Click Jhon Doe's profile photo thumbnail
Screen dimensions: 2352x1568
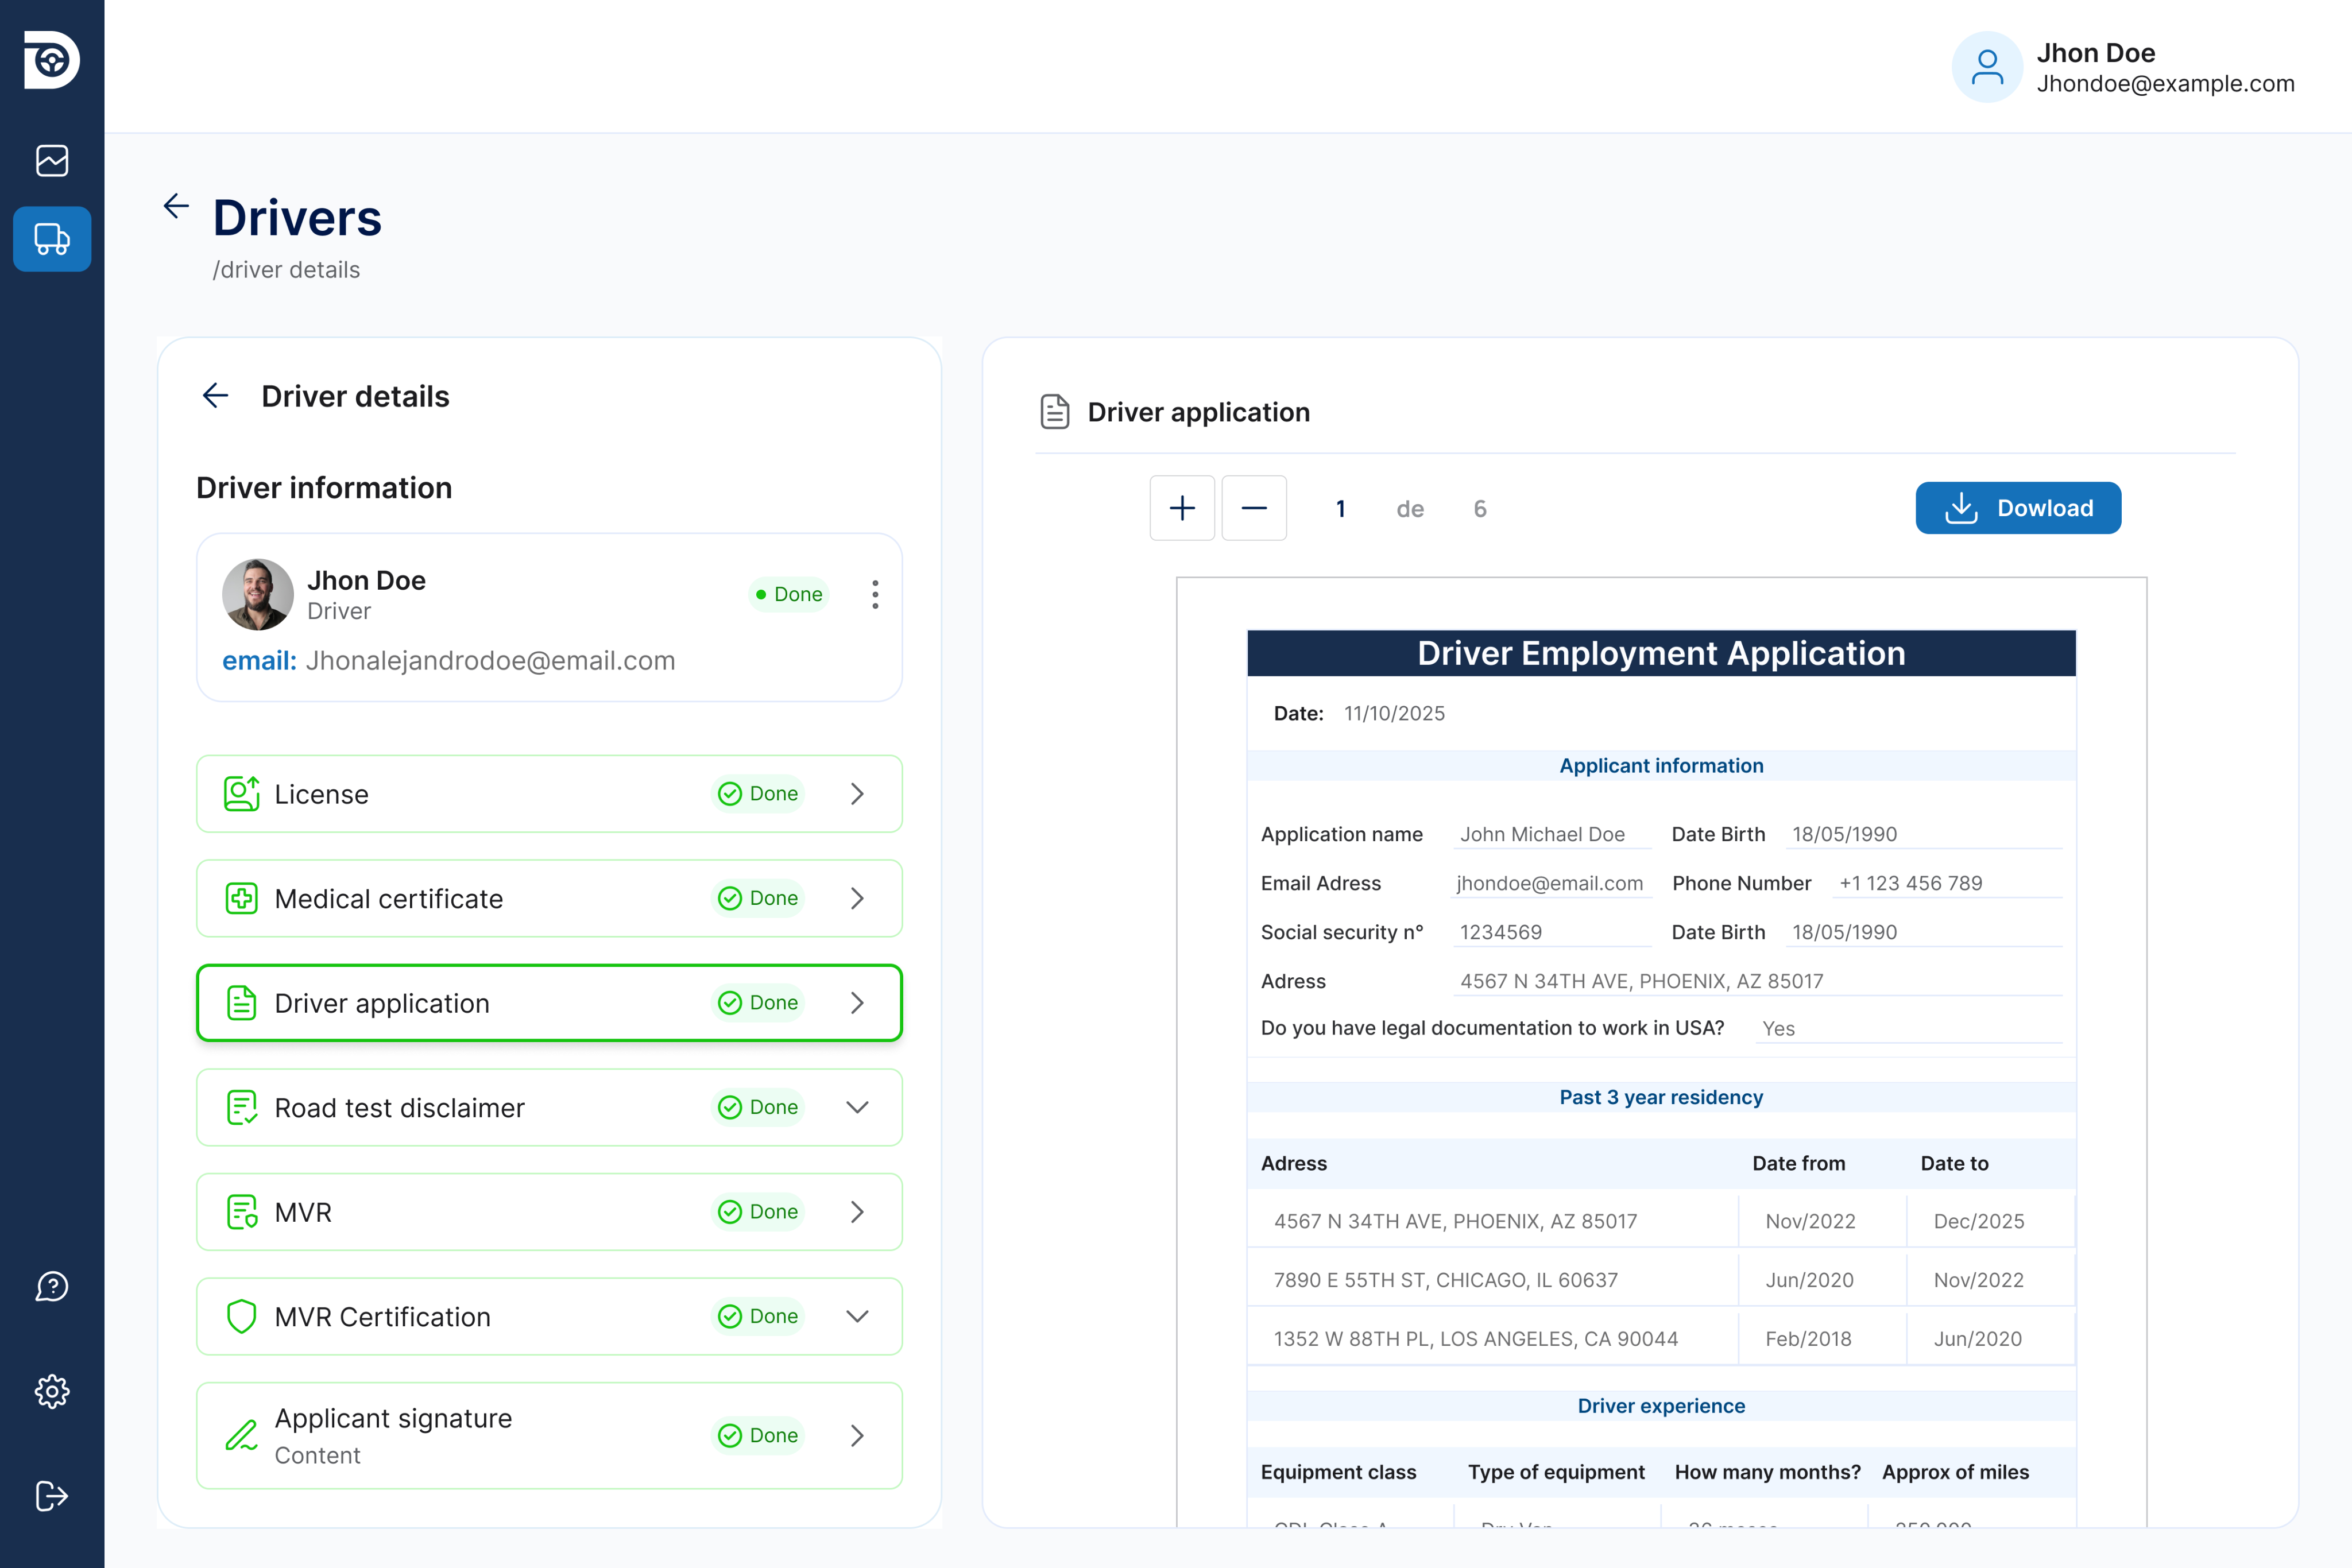coord(258,594)
